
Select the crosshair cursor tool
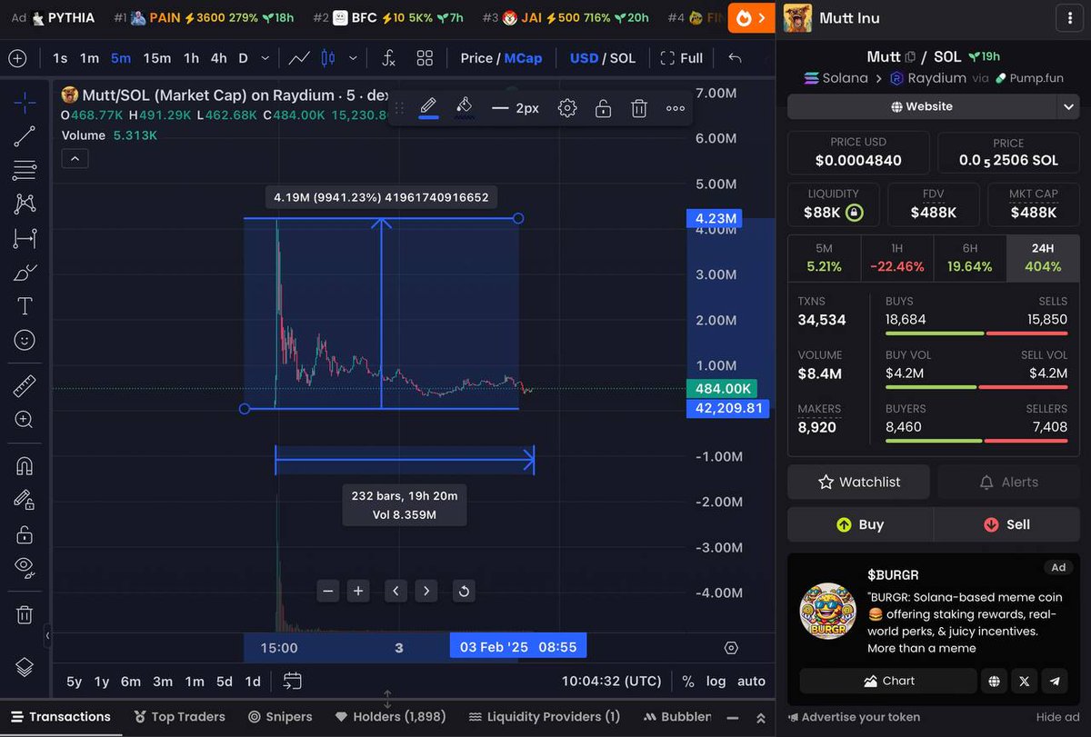tap(25, 102)
